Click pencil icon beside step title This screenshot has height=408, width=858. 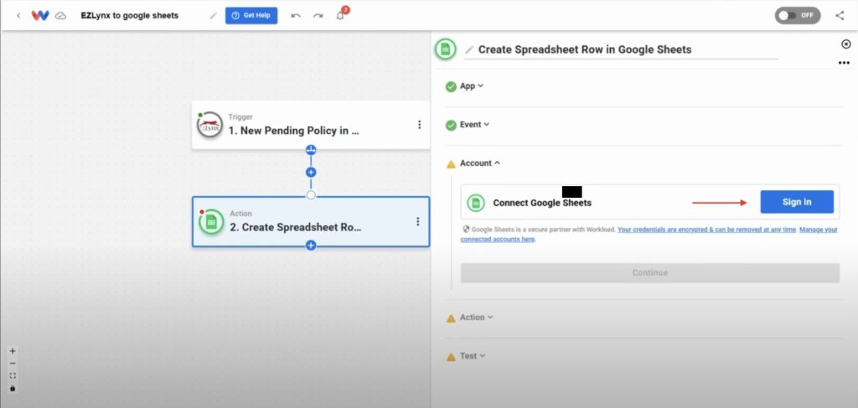point(469,49)
